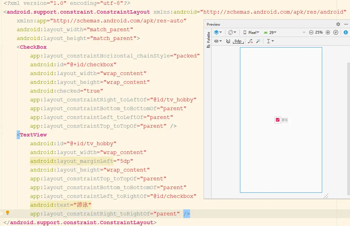Zoom out the layout preview

(x=311, y=32)
